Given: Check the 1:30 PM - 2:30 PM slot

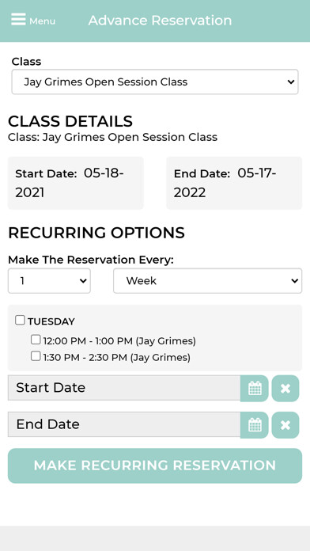Looking at the screenshot, I should 36,356.
